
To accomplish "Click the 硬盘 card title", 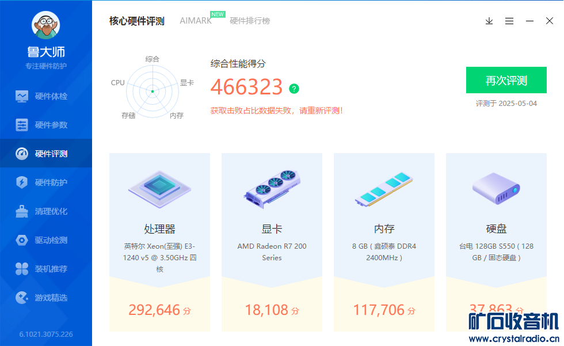I will pyautogui.click(x=496, y=229).
